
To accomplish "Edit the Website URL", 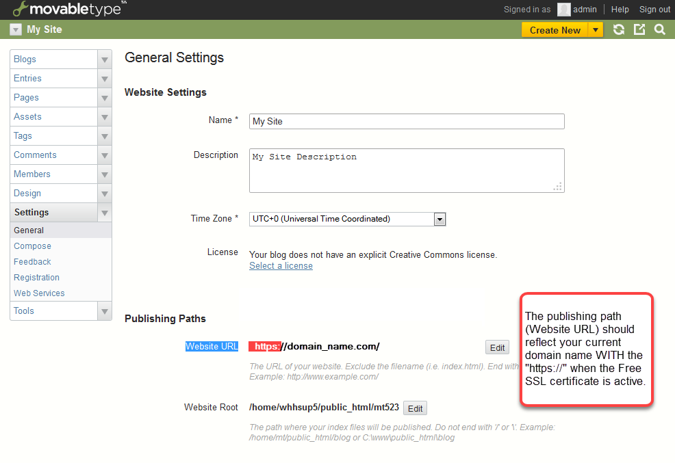I will pos(497,347).
